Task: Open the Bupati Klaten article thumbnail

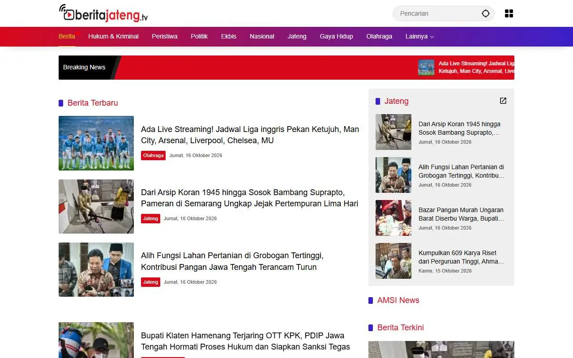Action: (96, 340)
